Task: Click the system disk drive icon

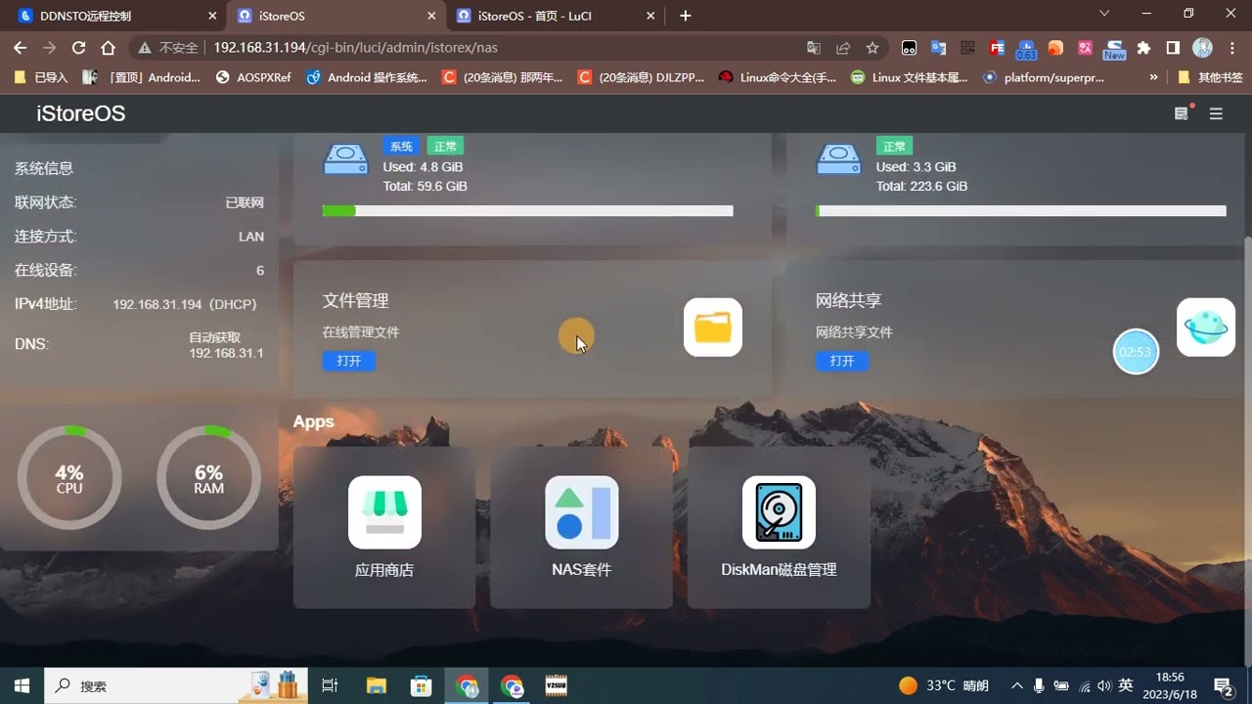Action: coord(345,158)
